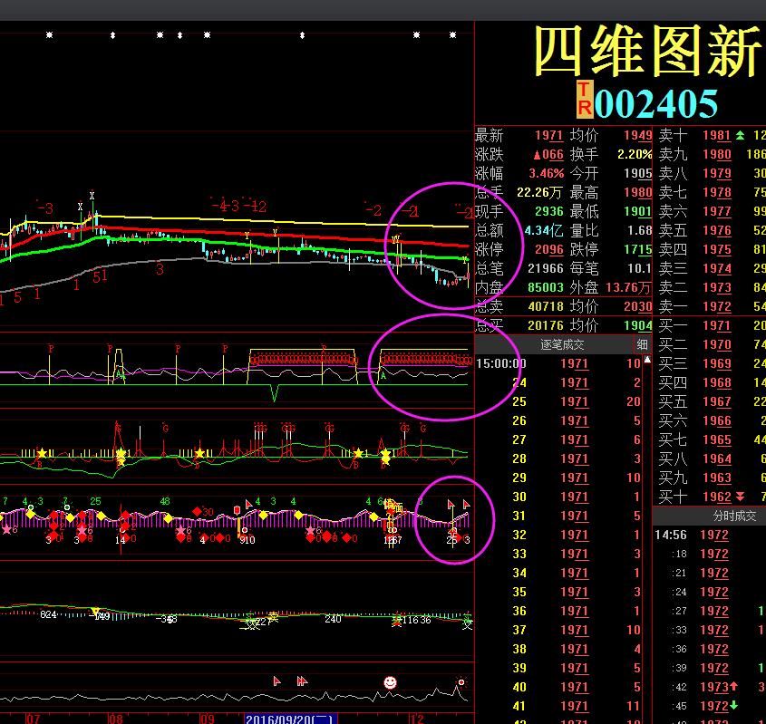Click the 卖九 price 1980

click(x=717, y=154)
